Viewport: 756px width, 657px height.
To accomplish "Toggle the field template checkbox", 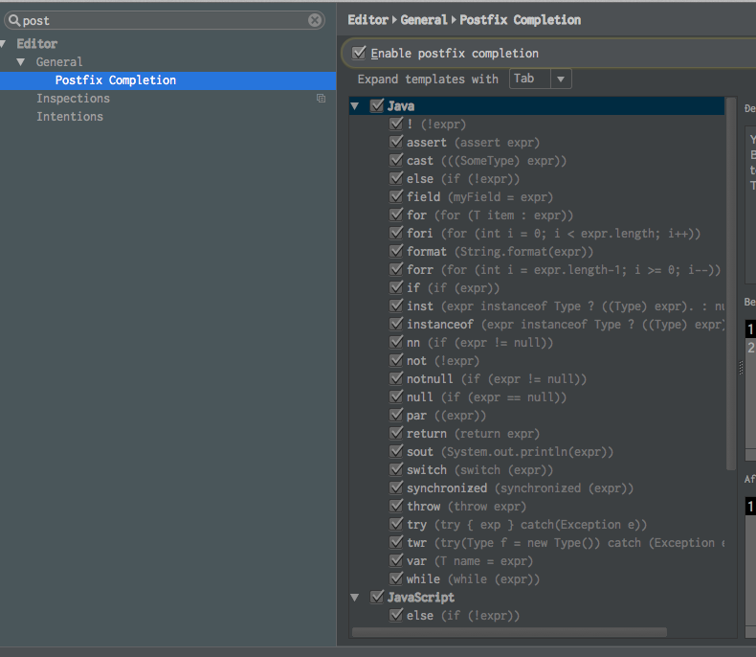I will coord(396,196).
